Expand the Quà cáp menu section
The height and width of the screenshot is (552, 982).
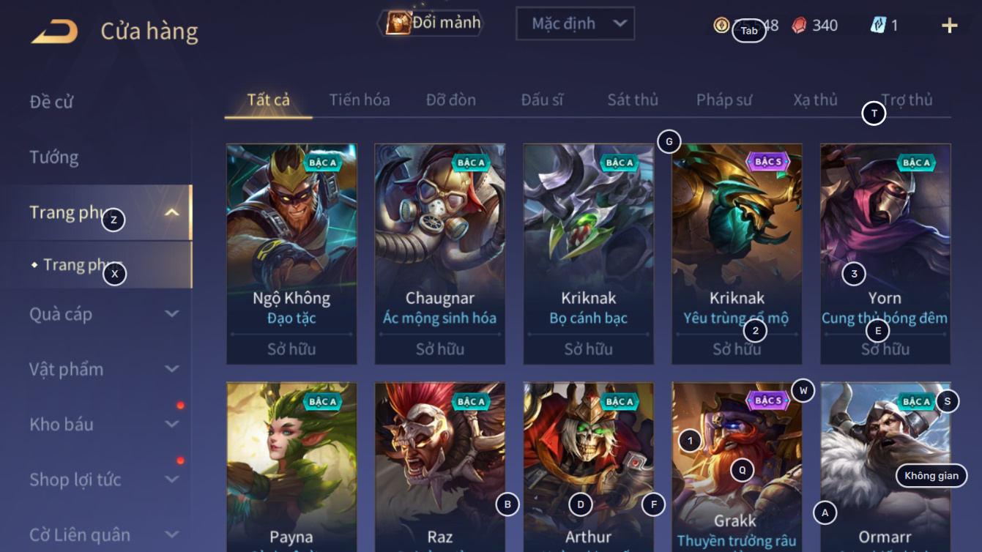172,314
